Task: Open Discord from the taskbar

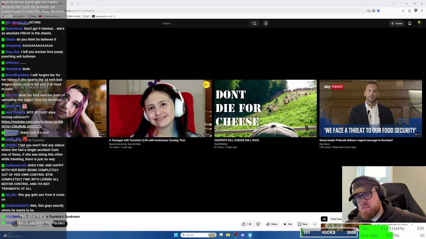Action: point(243,235)
